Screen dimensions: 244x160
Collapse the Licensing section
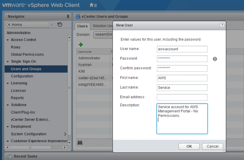[8, 83]
